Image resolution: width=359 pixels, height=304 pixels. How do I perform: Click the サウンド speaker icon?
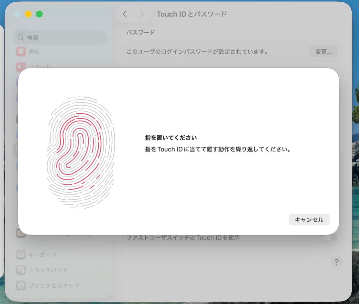21,66
